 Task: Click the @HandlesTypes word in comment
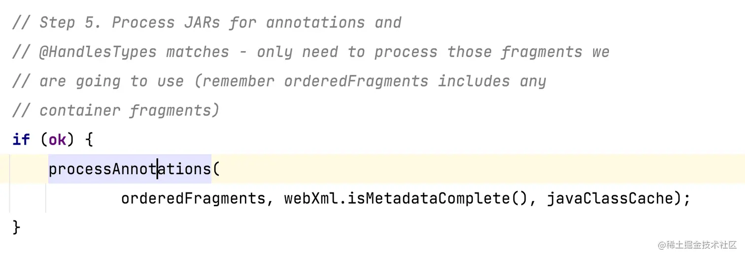98,52
